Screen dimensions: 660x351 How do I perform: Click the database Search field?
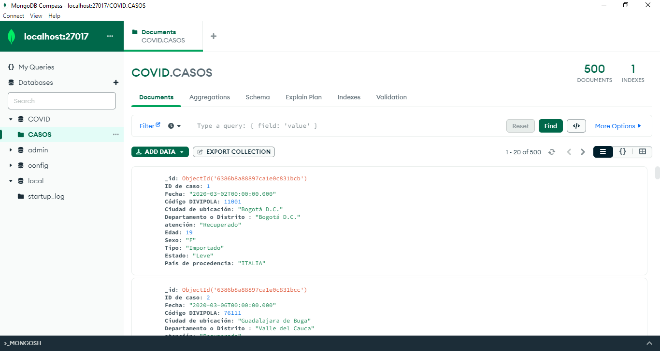(x=61, y=100)
